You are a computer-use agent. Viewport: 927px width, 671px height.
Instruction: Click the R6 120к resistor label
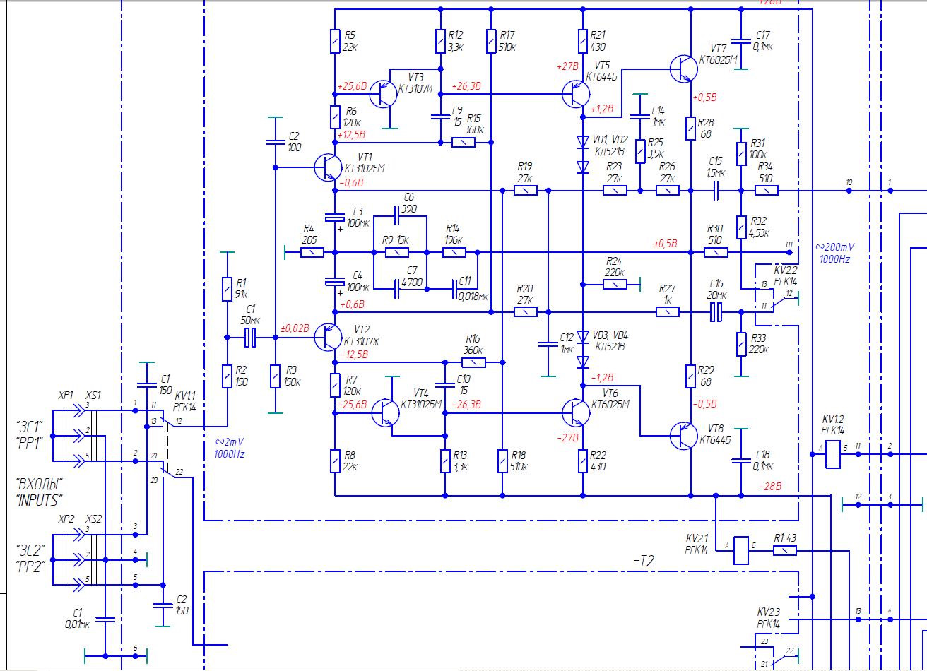351,117
